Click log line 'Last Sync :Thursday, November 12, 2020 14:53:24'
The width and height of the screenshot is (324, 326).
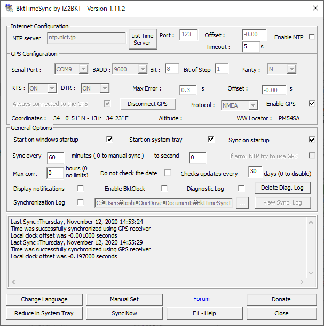pos(77,222)
